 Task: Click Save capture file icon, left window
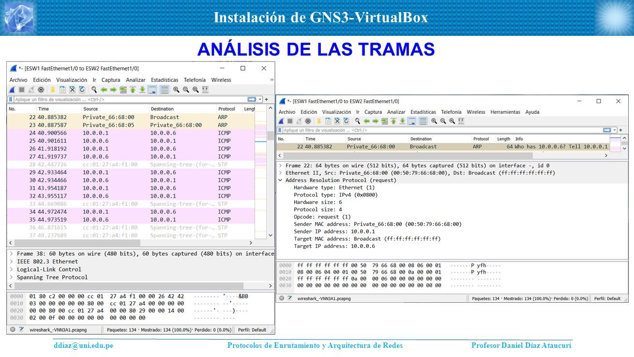click(62, 90)
